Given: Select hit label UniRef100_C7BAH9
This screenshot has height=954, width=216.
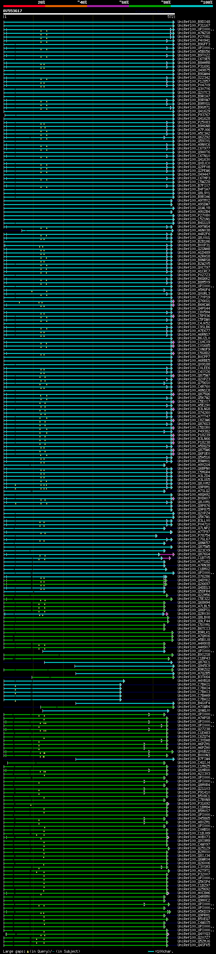Looking at the screenshot, I should coord(194,695).
